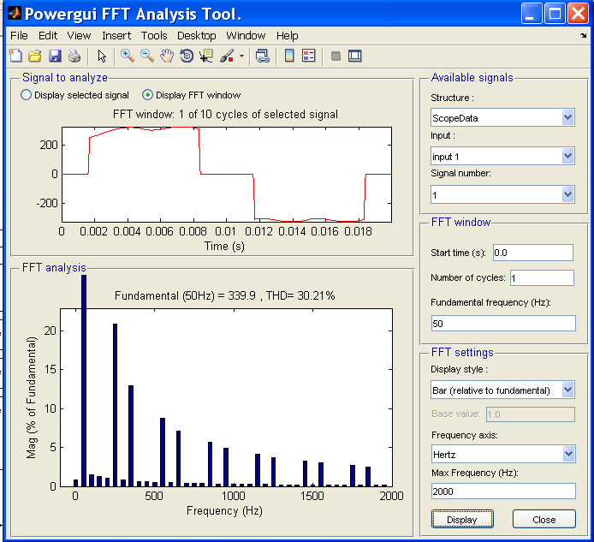Screen dimensions: 594x542
Task: Save the figure with the floppy disk icon
Action: [55, 57]
